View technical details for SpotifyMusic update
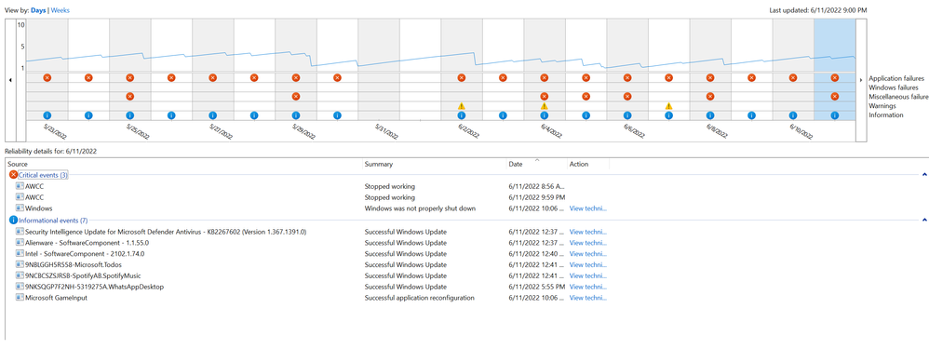Screen dimensions: 929x362 (x=587, y=276)
